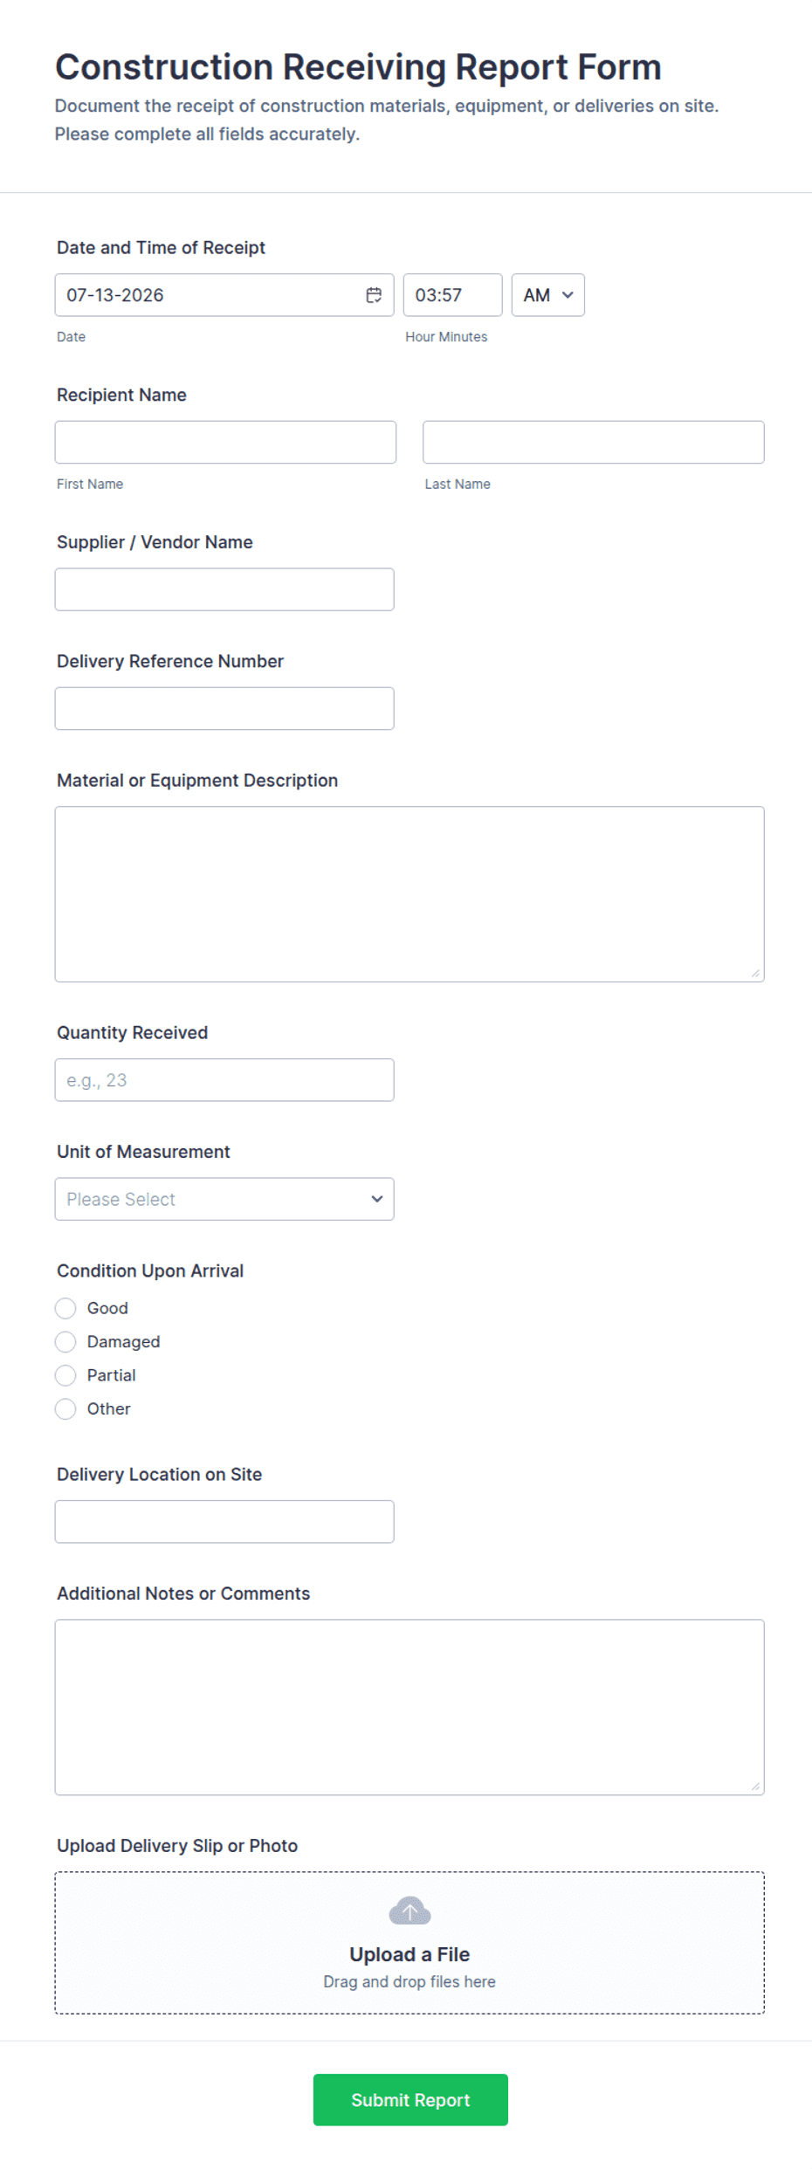Focus the First Name input field
The width and height of the screenshot is (812, 2169).
pos(225,442)
